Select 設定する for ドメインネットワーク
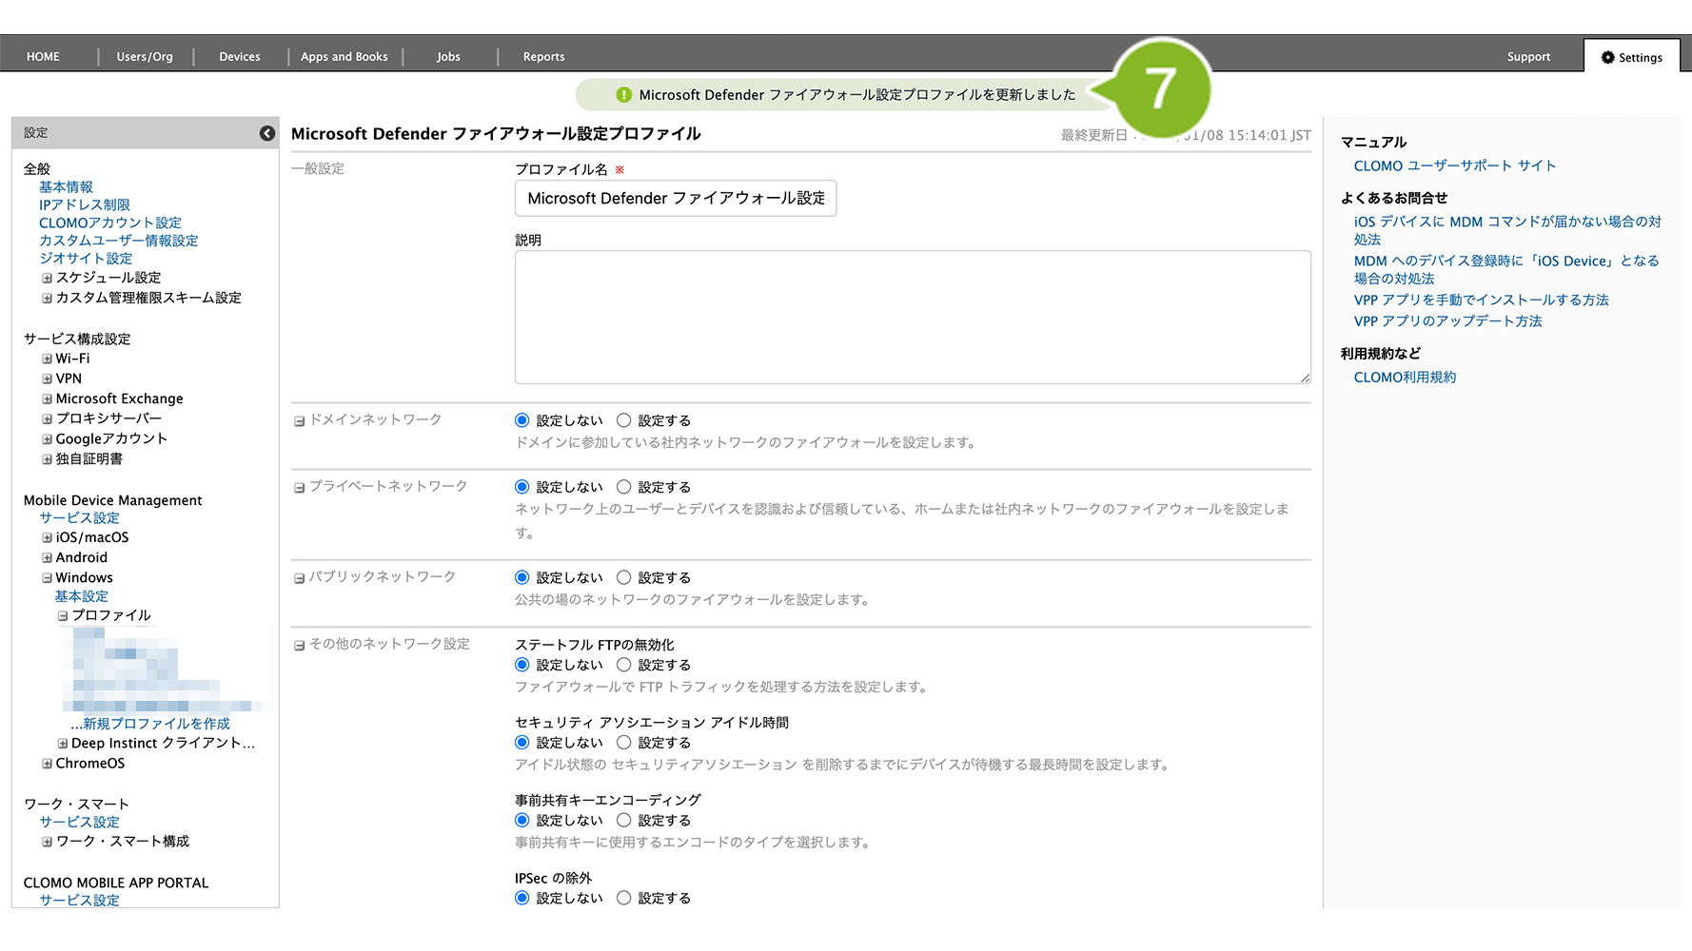Viewport: 1692px width, 951px height. click(624, 420)
